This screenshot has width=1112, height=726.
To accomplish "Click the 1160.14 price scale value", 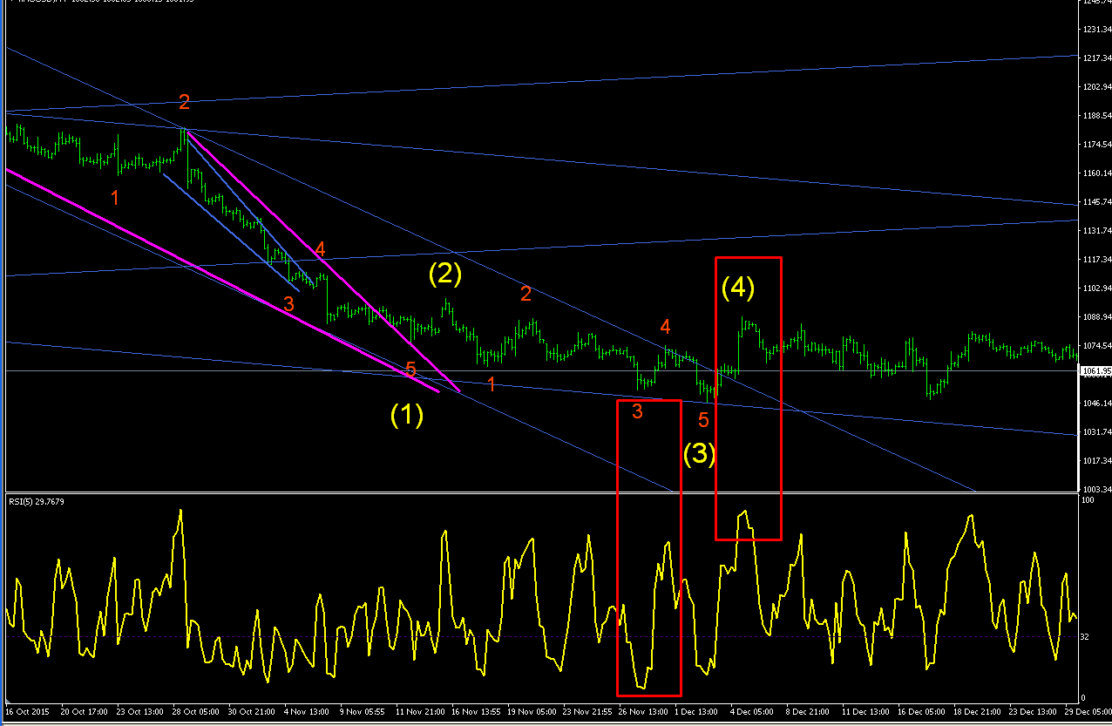I will (1095, 173).
